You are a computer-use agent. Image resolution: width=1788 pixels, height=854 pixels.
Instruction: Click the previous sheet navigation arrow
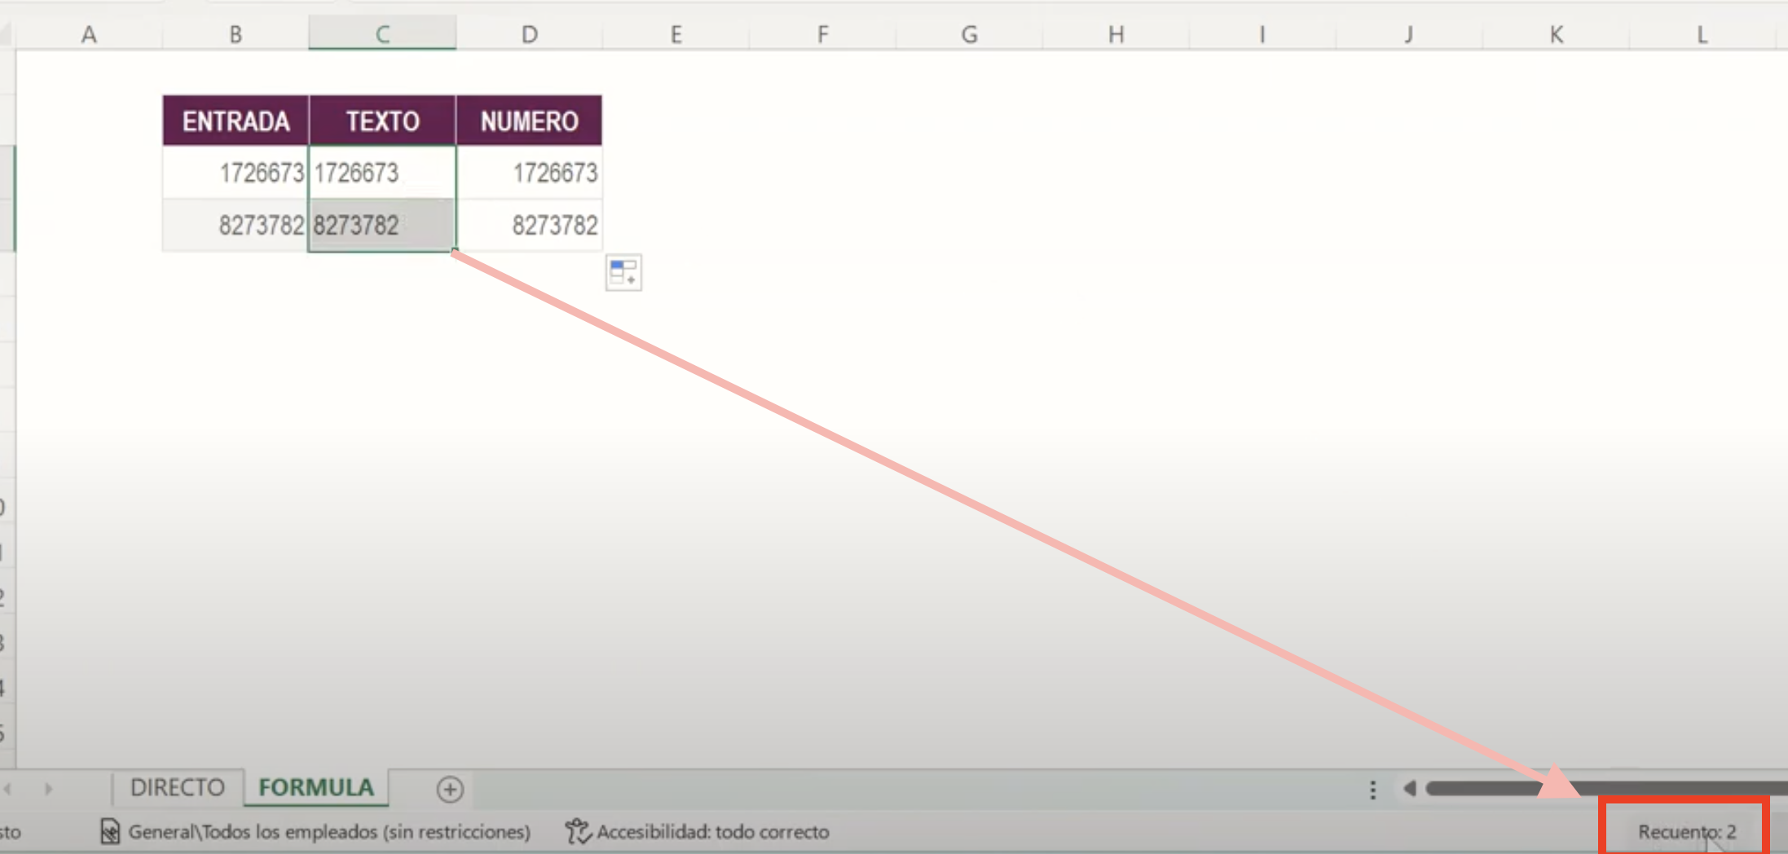coord(8,788)
